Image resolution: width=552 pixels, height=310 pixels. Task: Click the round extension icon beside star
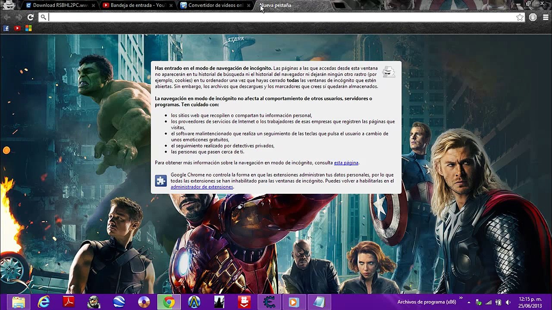click(x=533, y=17)
